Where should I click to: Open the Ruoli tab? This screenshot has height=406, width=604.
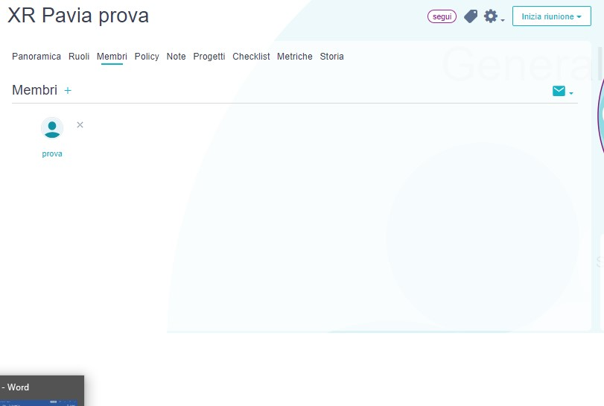pos(79,57)
